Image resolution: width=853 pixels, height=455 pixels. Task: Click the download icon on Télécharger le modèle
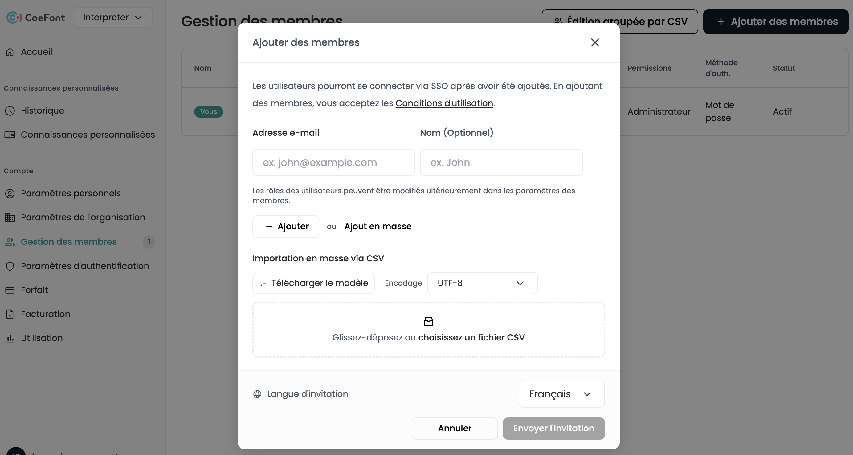click(264, 283)
